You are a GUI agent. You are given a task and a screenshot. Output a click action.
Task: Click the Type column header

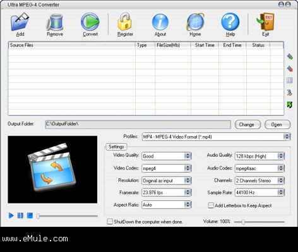point(145,45)
